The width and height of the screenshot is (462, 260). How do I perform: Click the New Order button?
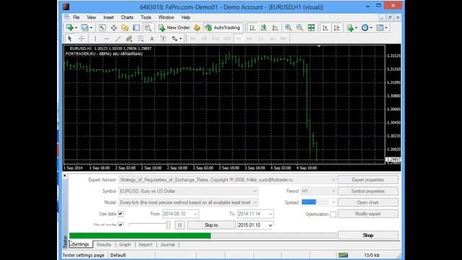point(174,27)
